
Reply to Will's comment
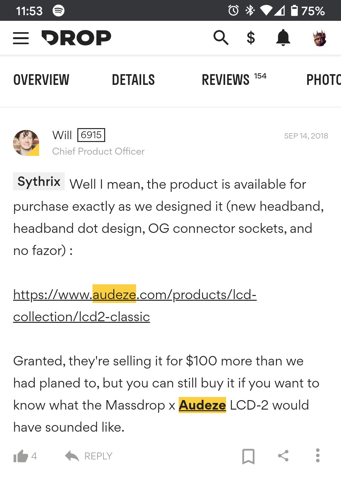pos(89,456)
